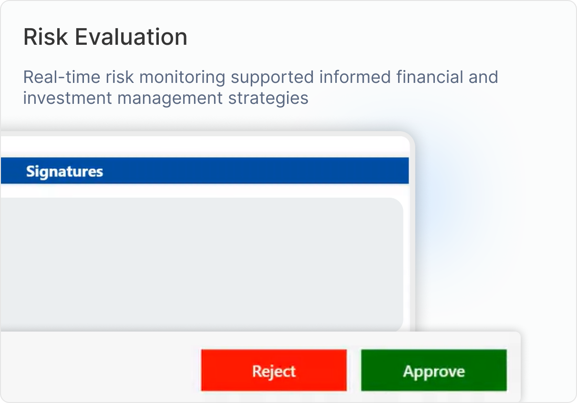Click the bottom action bar left of Reject

pos(100,367)
